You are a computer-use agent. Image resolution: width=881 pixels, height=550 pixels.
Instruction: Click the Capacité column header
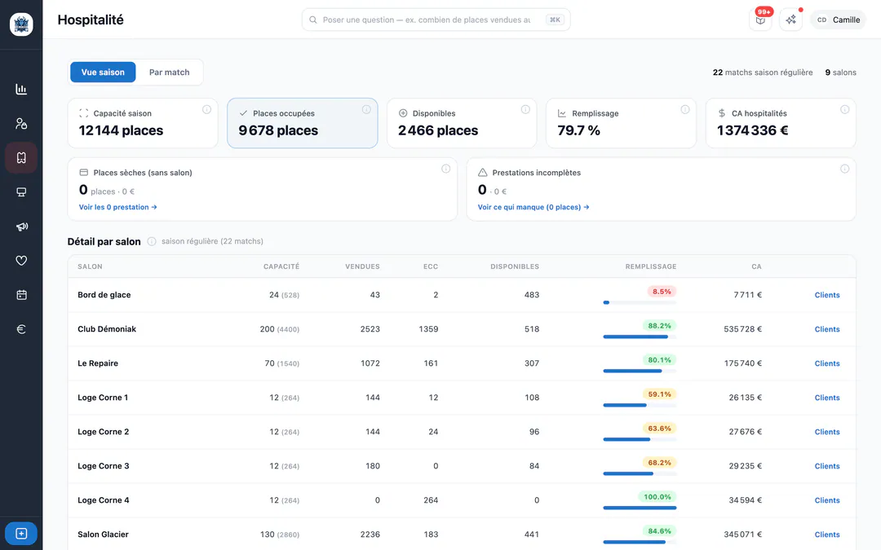[281, 266]
